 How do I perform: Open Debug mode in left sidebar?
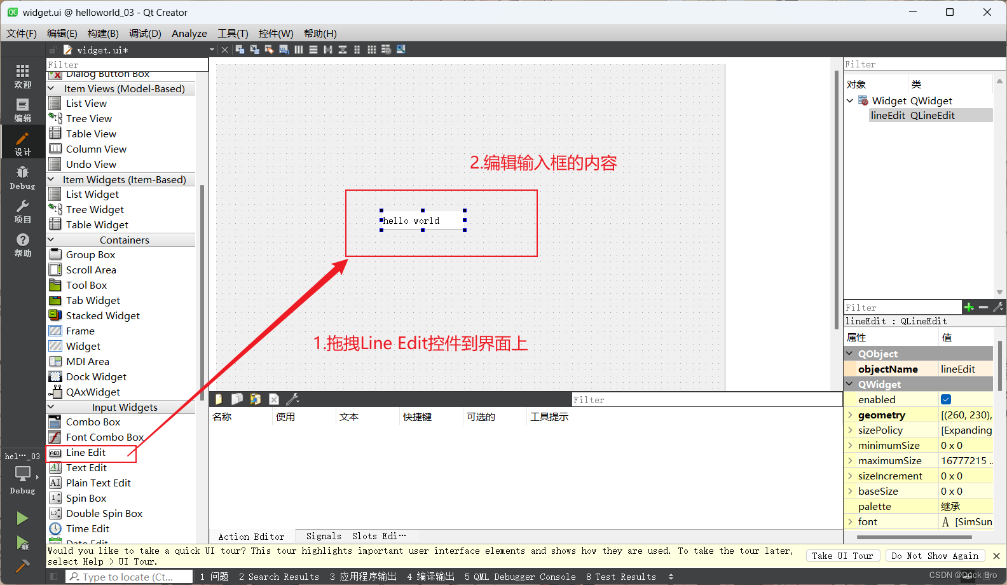coord(23,177)
